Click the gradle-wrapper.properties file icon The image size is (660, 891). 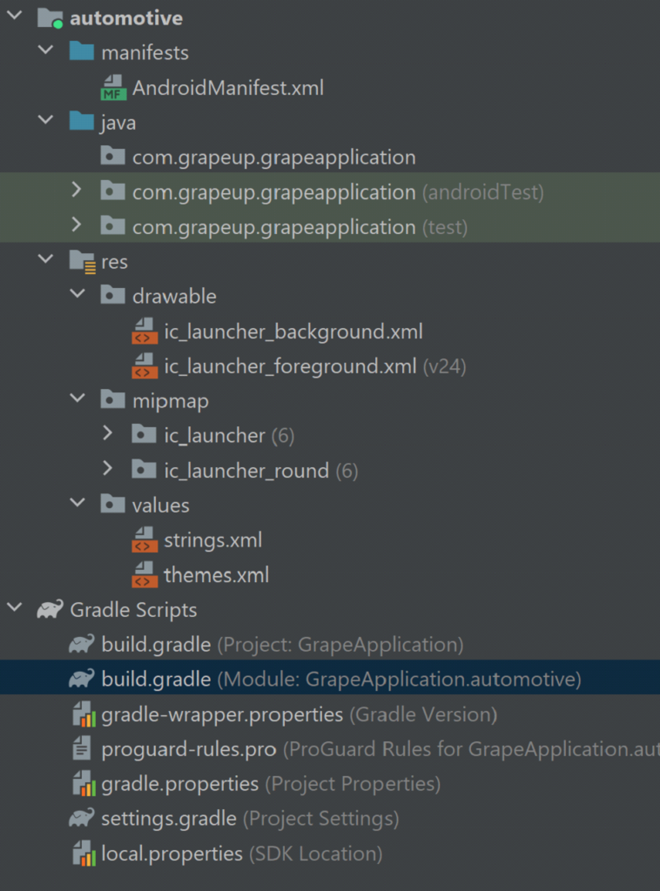click(x=84, y=713)
